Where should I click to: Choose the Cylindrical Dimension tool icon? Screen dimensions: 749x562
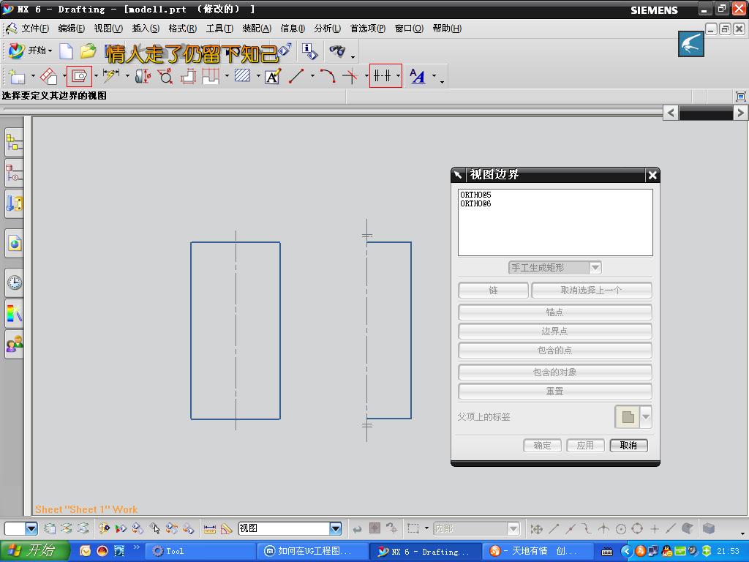tap(143, 76)
